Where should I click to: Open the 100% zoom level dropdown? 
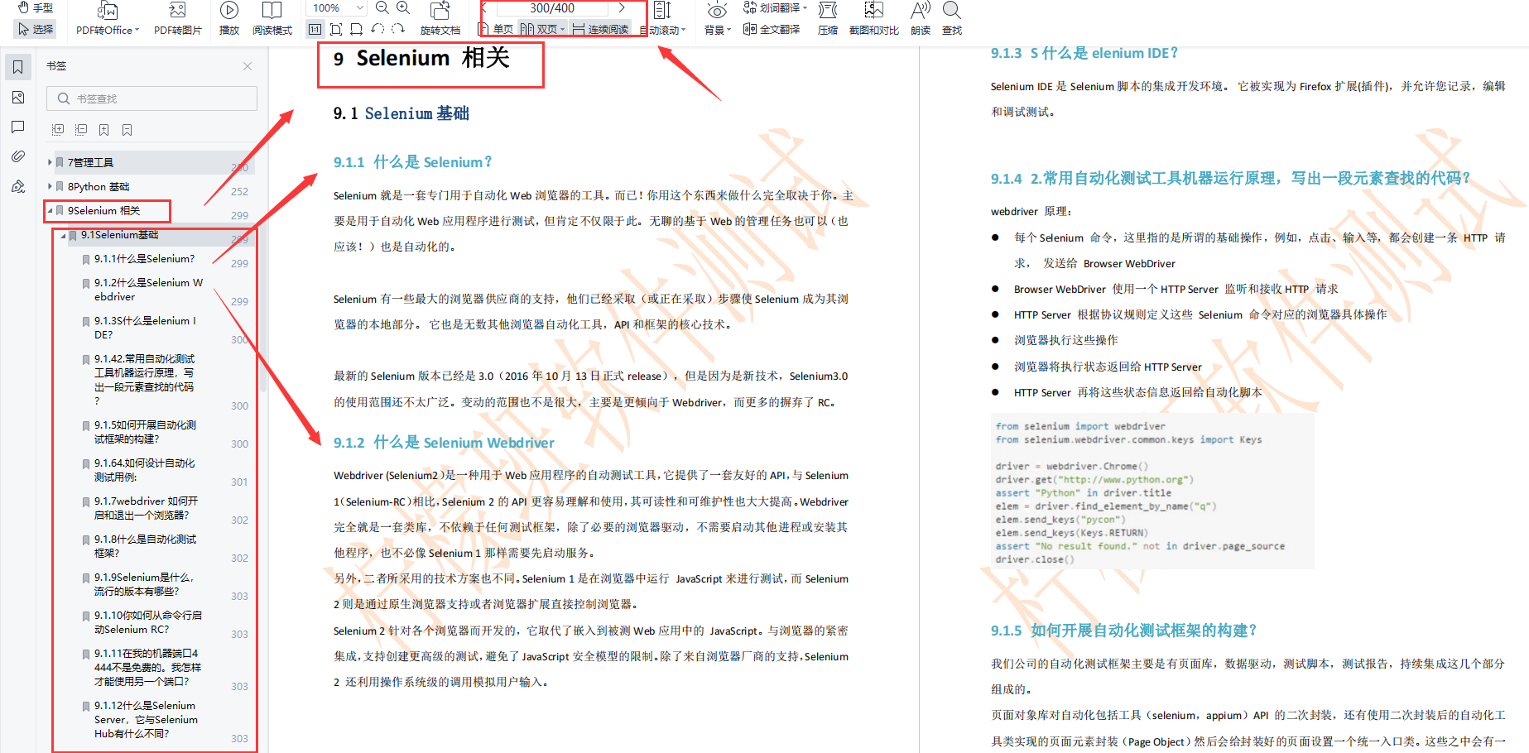[x=336, y=7]
